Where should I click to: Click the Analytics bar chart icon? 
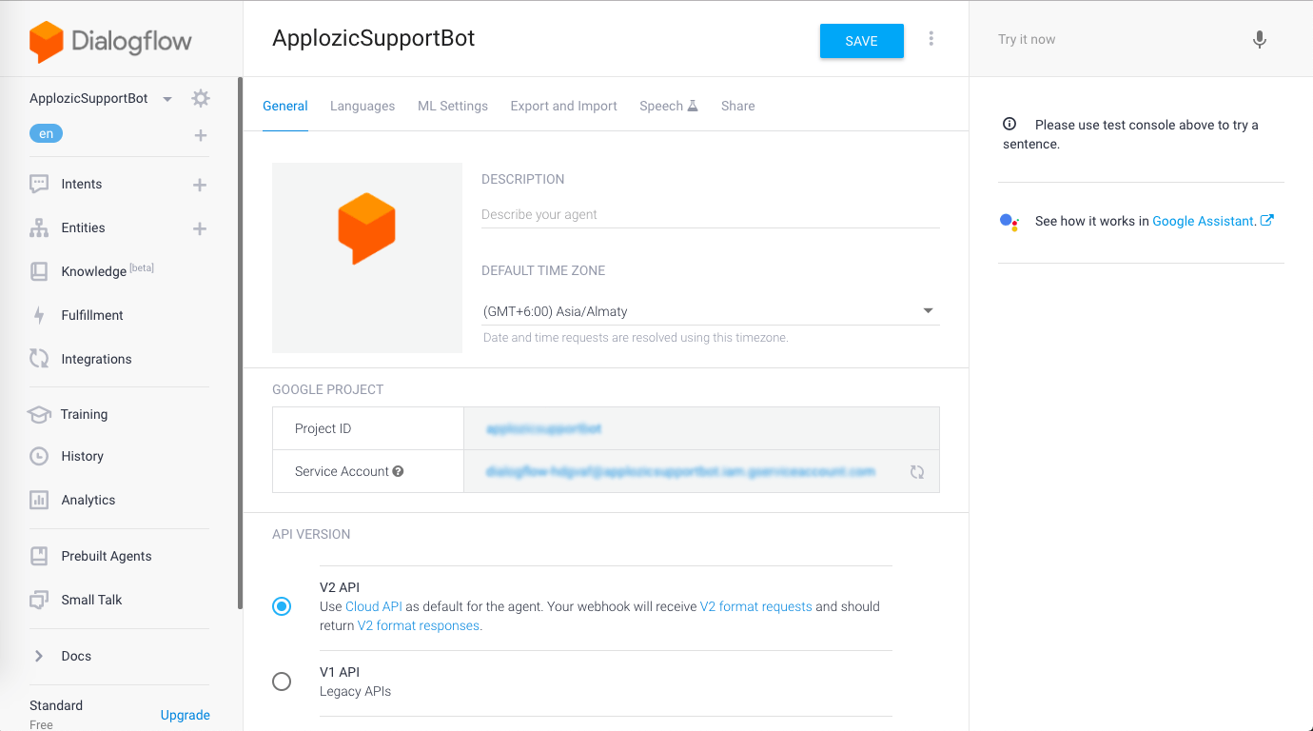click(39, 500)
